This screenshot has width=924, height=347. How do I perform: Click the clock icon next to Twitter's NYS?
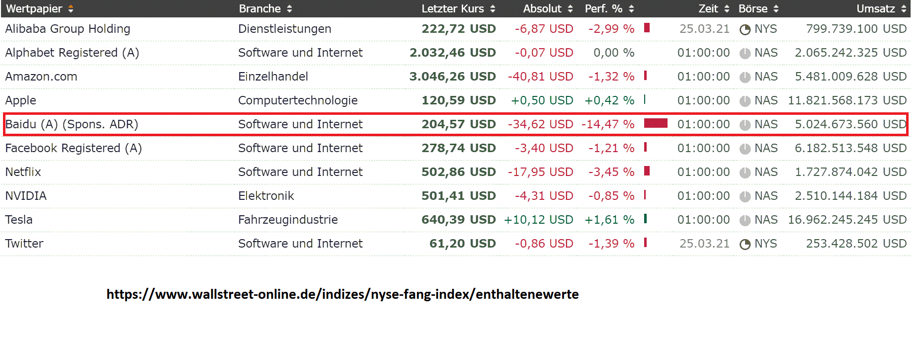point(745,245)
